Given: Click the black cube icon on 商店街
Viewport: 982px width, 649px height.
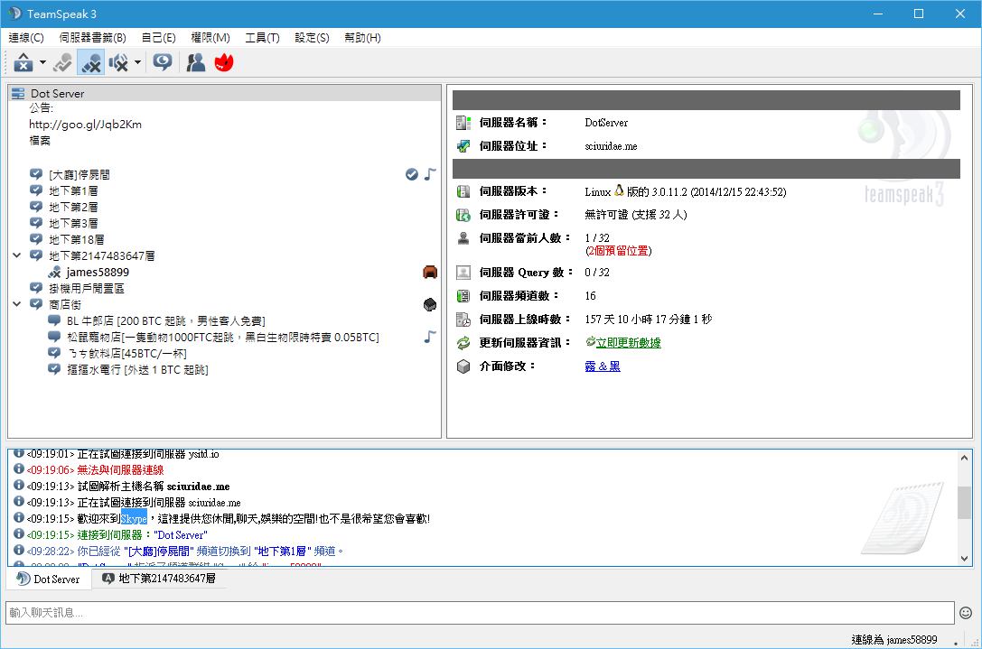Looking at the screenshot, I should pyautogui.click(x=430, y=305).
